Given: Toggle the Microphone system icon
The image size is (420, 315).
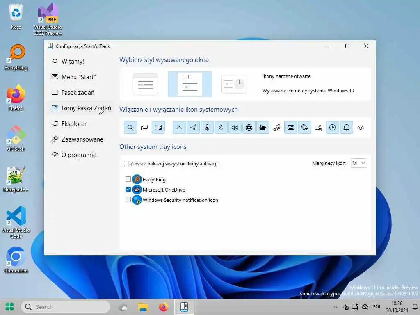Looking at the screenshot, I should (x=207, y=128).
